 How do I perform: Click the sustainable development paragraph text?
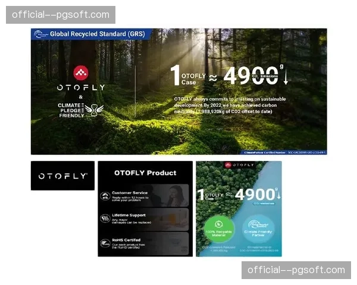point(230,105)
